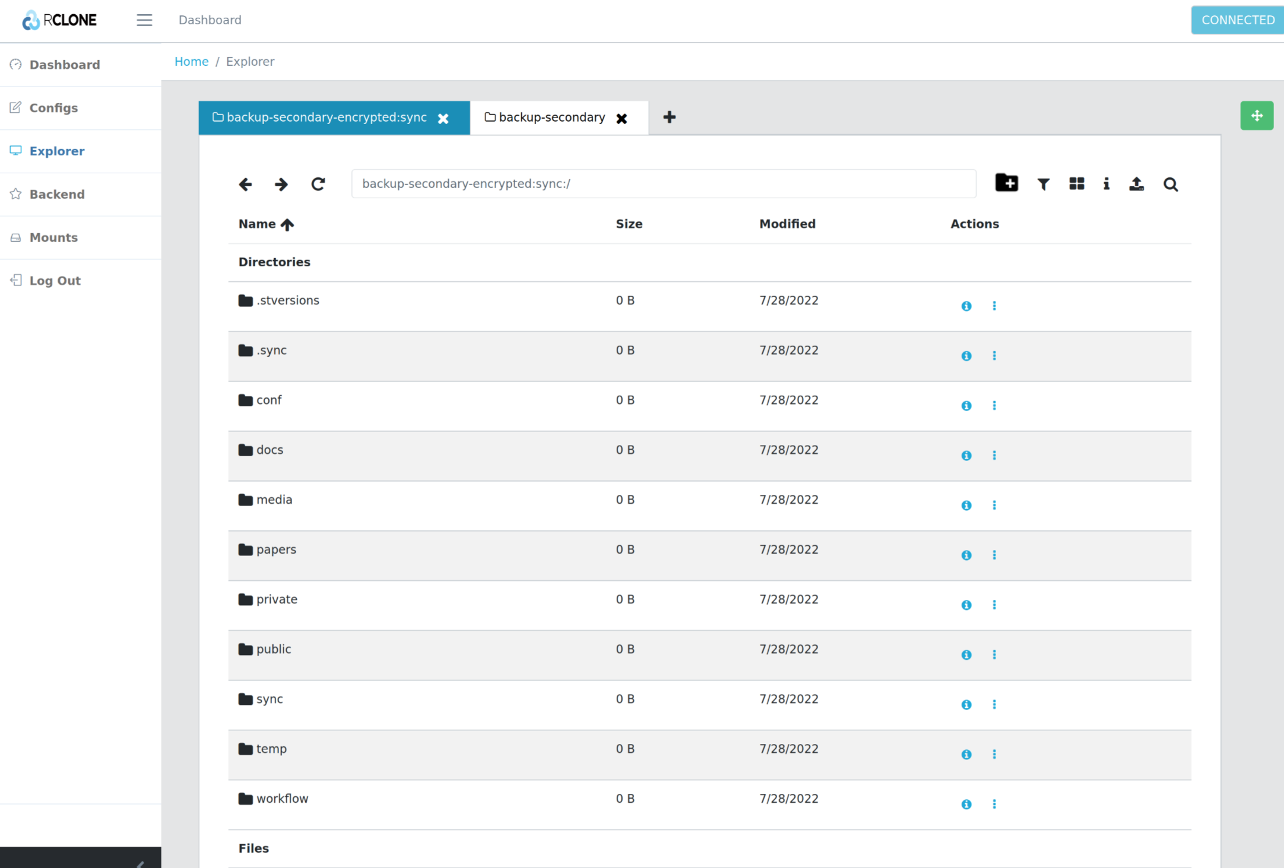The image size is (1284, 868).
Task: Show info for the media folder
Action: 966,505
